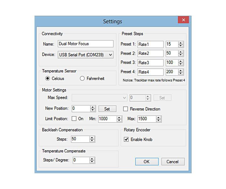Decrease Temperature Compensate Steps/Degree spinner
The image size is (226, 189).
[x=92, y=162]
